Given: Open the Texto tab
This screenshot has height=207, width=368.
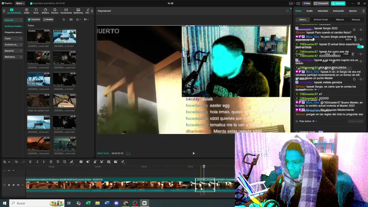Looking at the screenshot, I should click(36, 11).
